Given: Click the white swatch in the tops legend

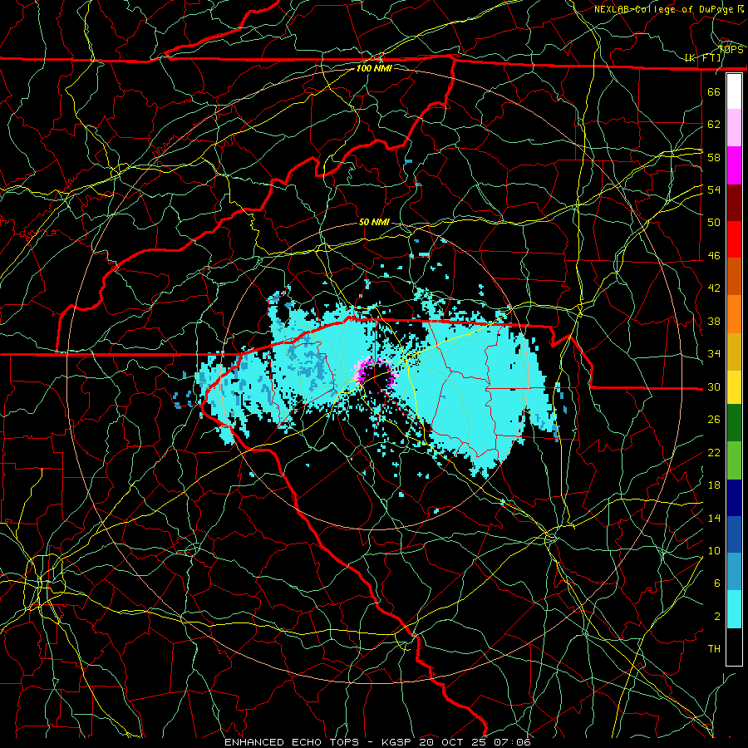Looking at the screenshot, I should 734,91.
